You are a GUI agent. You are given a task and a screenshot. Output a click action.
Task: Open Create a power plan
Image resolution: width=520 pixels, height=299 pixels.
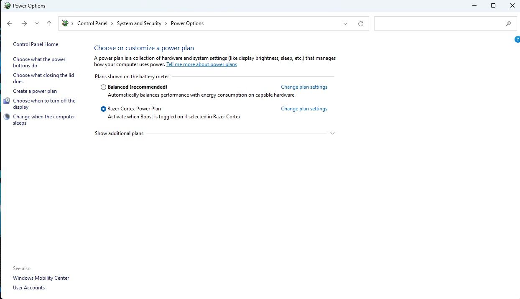35,91
